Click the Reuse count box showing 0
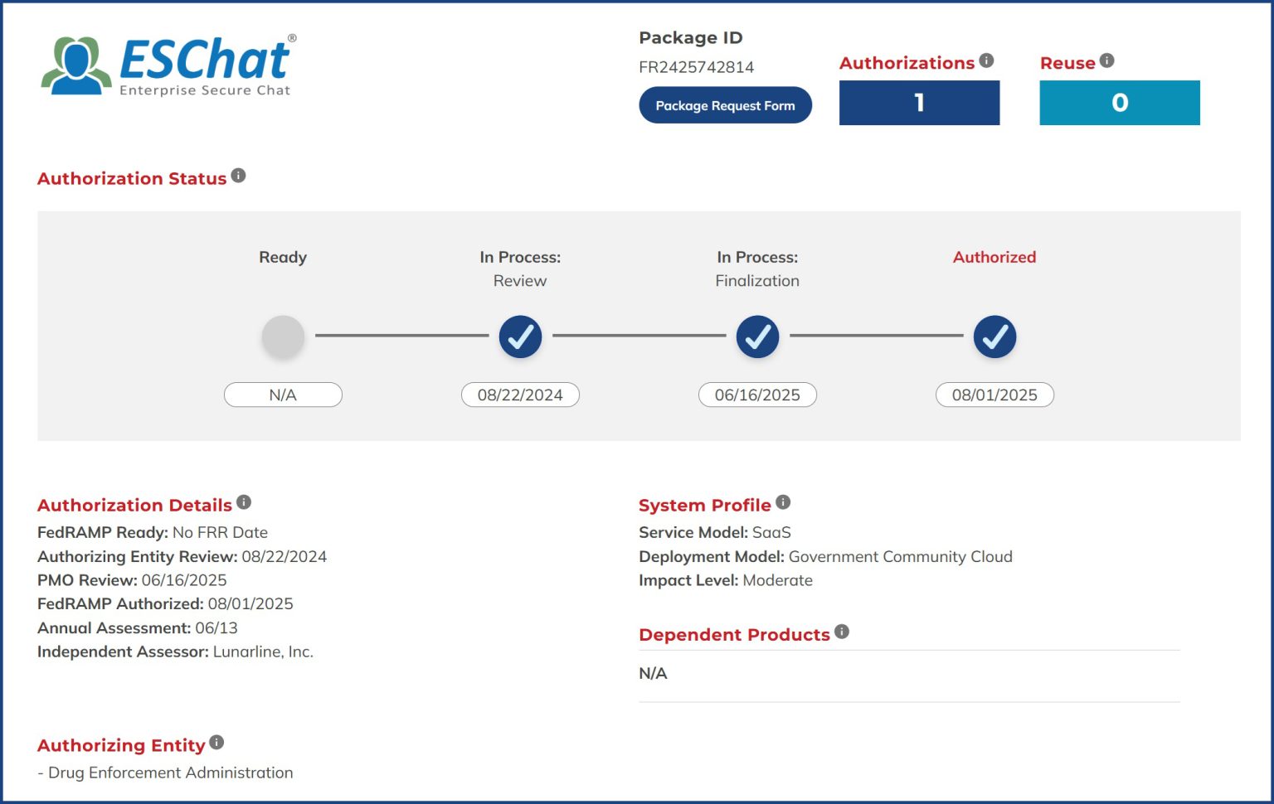The image size is (1274, 804). [1119, 103]
